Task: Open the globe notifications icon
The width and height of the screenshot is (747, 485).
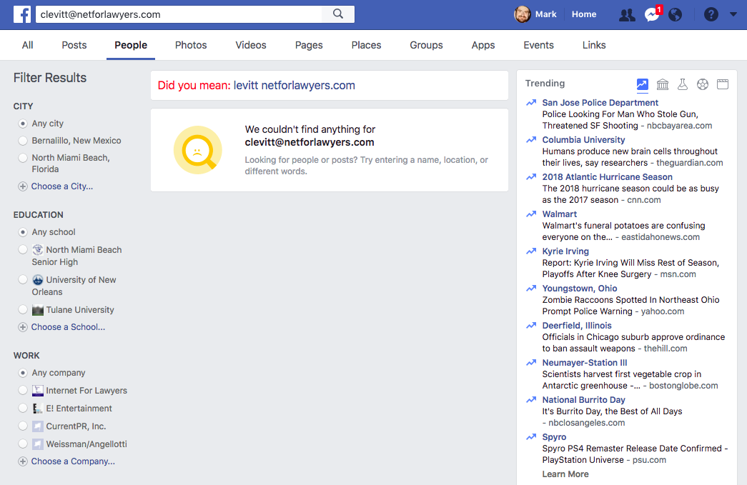Action: point(675,15)
